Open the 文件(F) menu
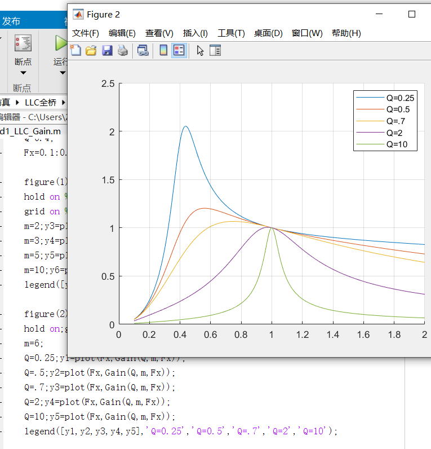The height and width of the screenshot is (449, 431). click(x=85, y=33)
